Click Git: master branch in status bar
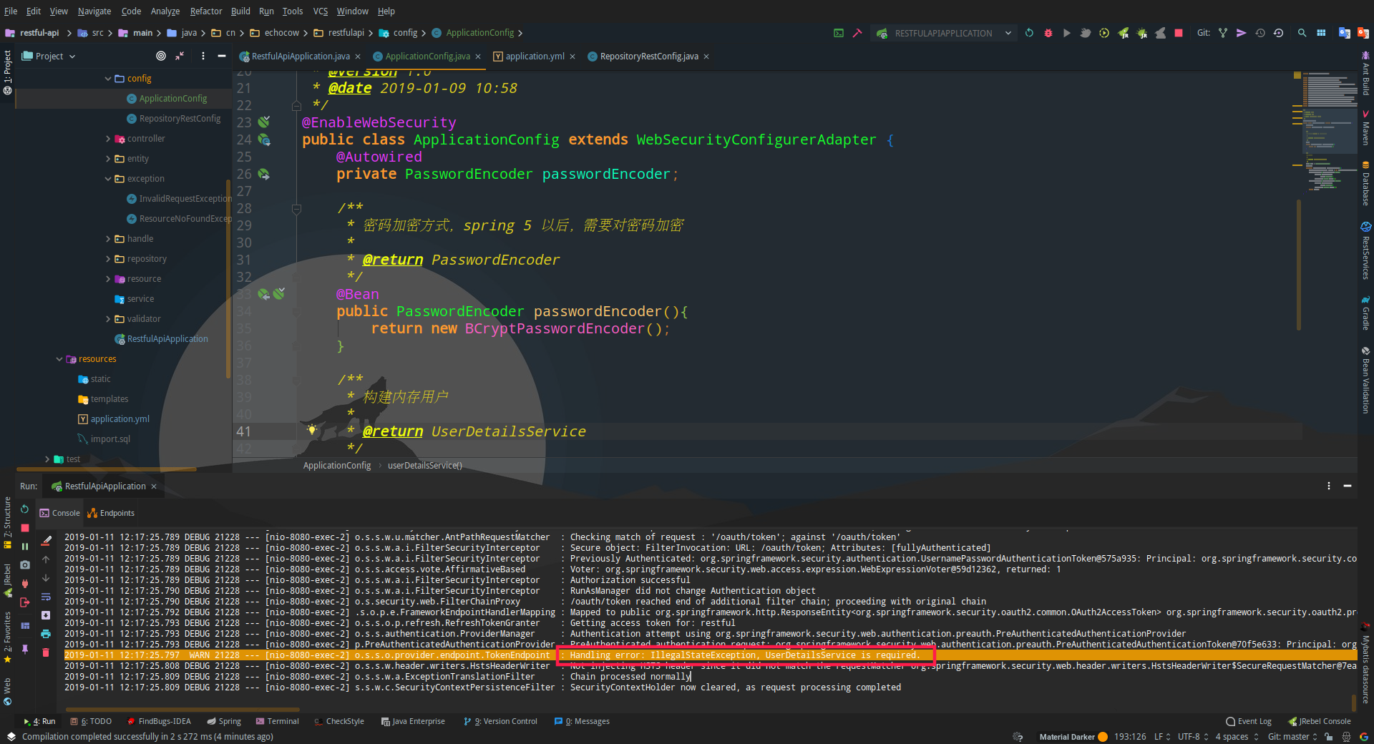This screenshot has height=744, width=1374. [1292, 737]
